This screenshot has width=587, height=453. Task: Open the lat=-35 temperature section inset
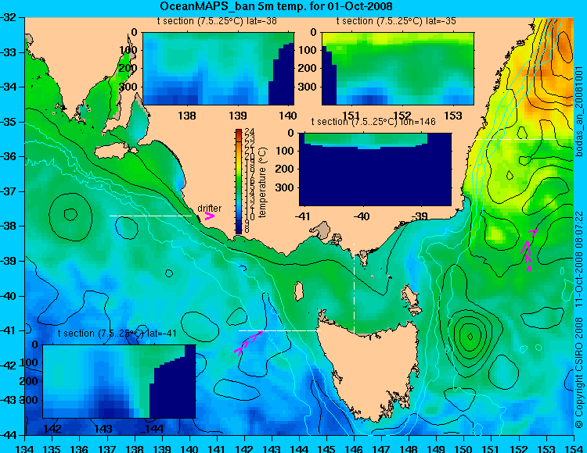point(398,69)
